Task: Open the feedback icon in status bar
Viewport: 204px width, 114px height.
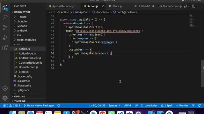Action: click(193, 105)
